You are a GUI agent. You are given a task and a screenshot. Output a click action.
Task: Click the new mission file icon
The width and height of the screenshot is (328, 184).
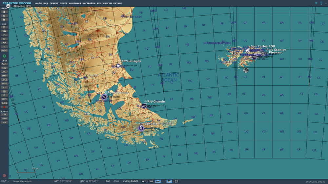pyautogui.click(x=4, y=12)
